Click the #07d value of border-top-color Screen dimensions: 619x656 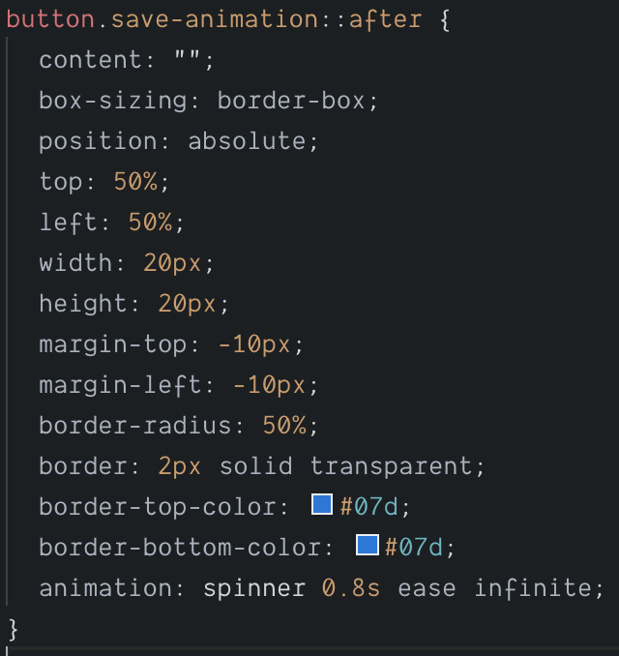(x=368, y=507)
